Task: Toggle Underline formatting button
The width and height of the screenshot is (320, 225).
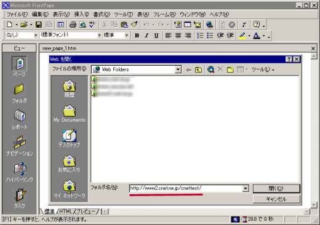Action: 156,36
